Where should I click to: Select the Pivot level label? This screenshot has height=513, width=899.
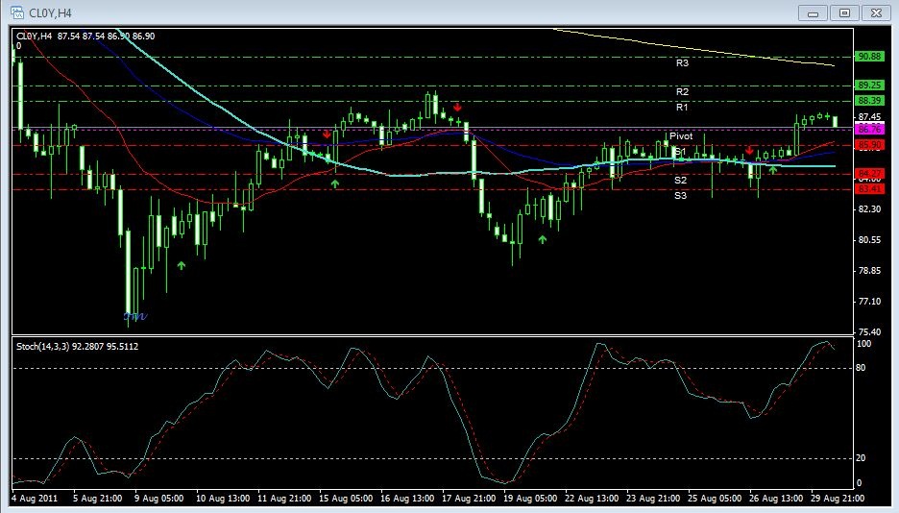click(681, 136)
